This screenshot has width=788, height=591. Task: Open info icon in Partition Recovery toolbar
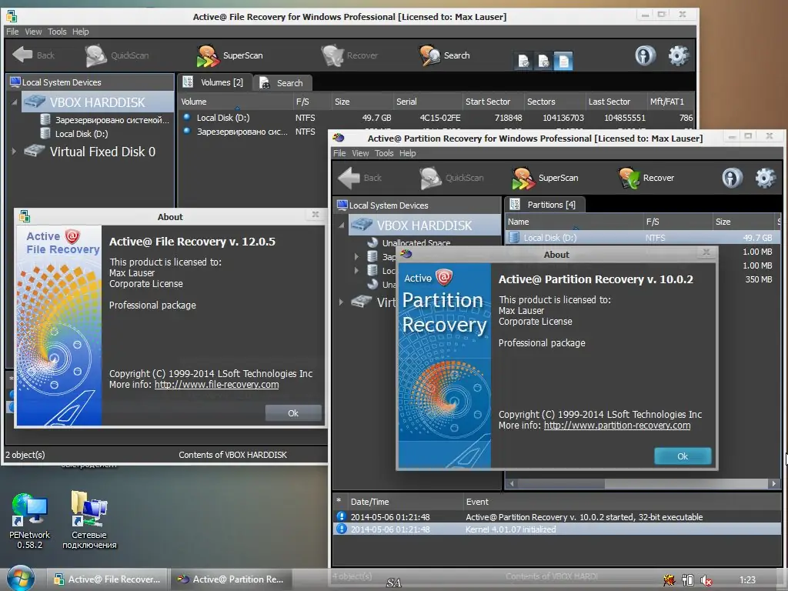pos(733,178)
